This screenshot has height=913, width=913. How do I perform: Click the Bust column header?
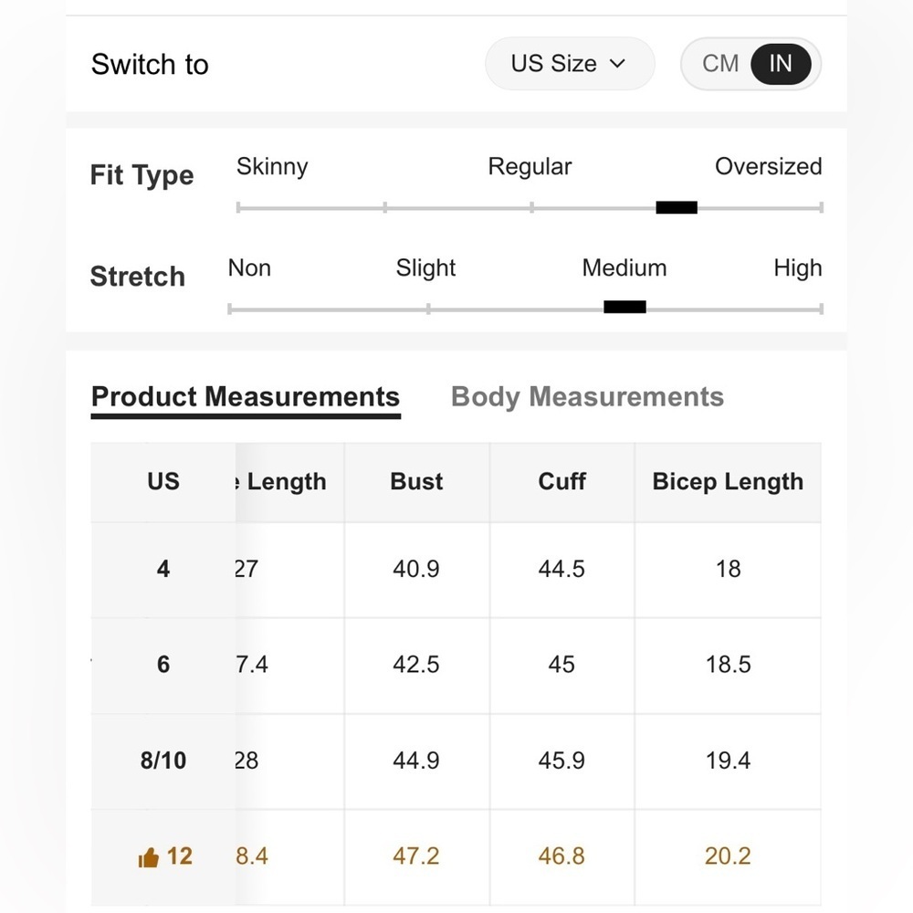[416, 481]
